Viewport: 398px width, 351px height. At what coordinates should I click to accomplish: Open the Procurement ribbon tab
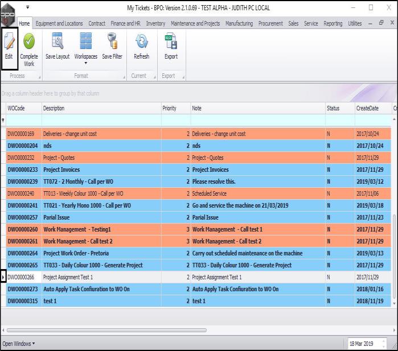tap(270, 24)
